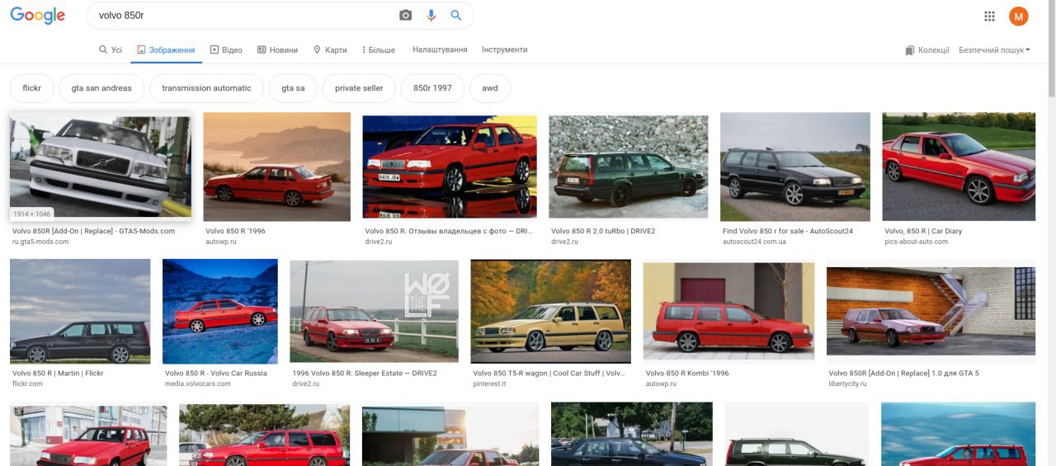
Task: Click the Google logo
Action: (x=37, y=16)
